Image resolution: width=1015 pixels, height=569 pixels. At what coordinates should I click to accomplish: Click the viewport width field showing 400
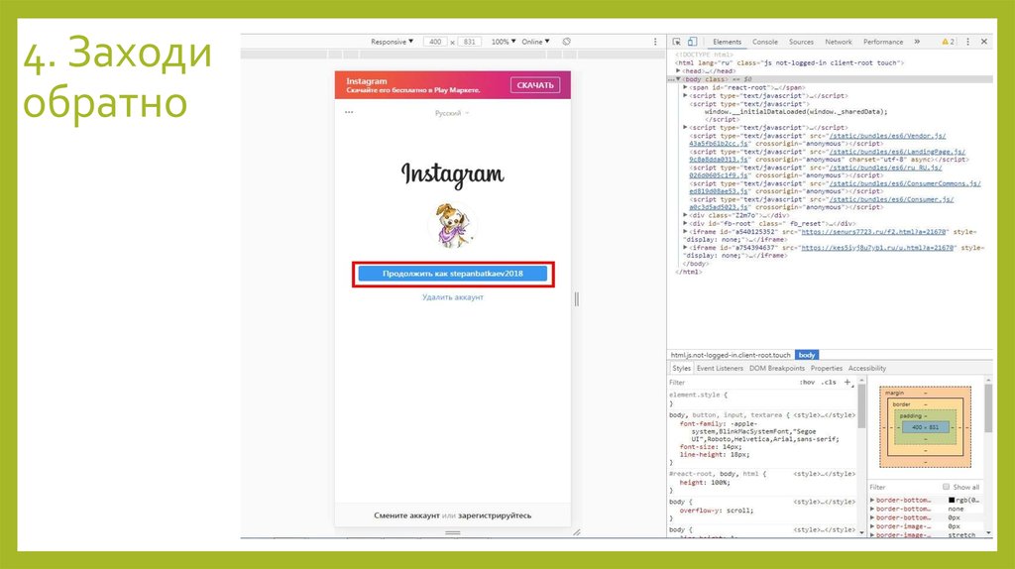pyautogui.click(x=435, y=42)
